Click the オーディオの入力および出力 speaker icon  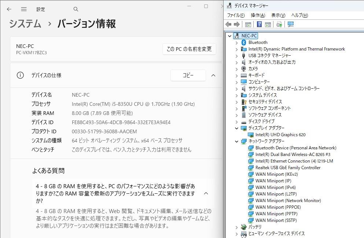click(243, 62)
